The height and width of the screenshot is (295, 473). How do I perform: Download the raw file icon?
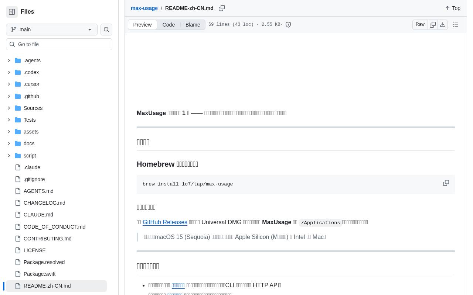pos(443,25)
